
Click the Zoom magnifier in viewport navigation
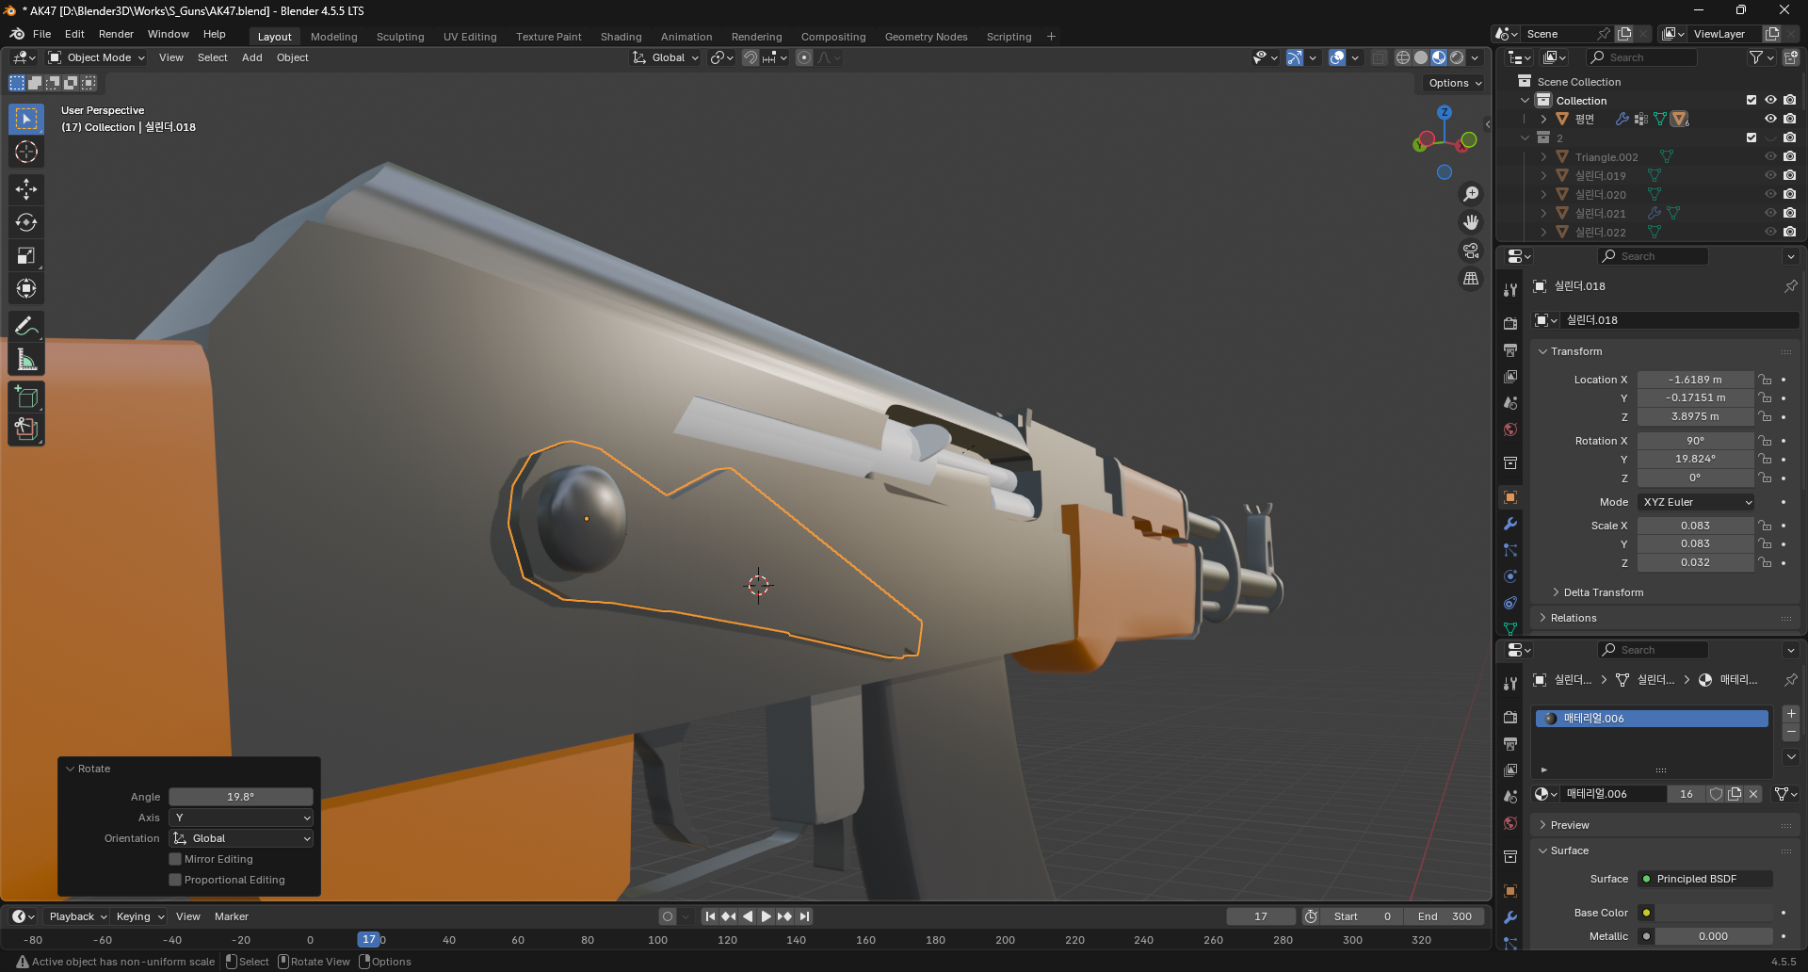tap(1471, 194)
